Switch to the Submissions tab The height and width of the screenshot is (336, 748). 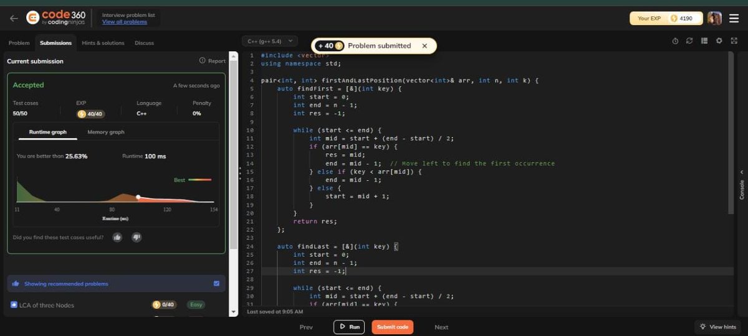[55, 43]
